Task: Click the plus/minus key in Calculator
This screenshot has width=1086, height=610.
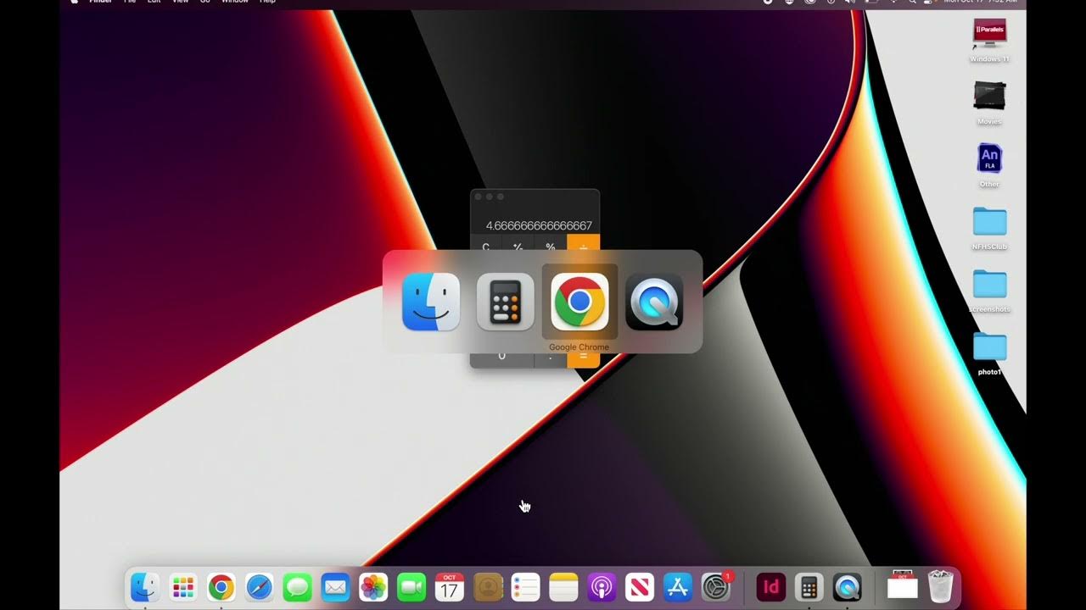Action: (x=518, y=246)
